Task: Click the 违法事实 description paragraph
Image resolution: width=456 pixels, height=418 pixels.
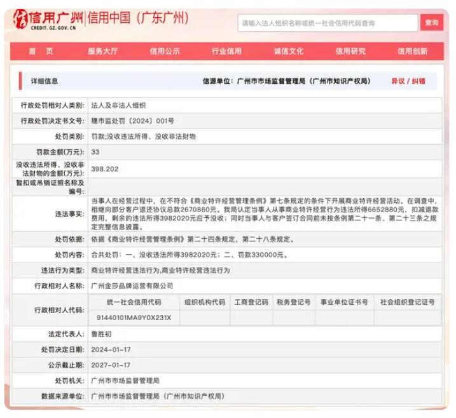Action: click(265, 214)
